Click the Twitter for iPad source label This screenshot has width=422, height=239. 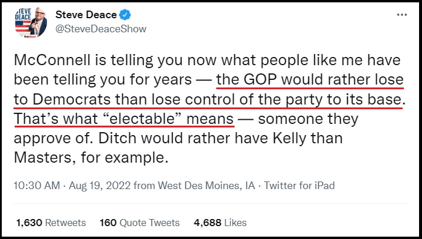[x=299, y=186]
